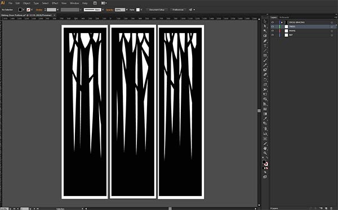Select the Artboard tool
338x210 pixels.
pos(265,139)
